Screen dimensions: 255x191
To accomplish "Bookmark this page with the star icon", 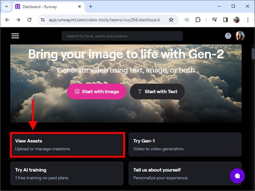I will [171, 20].
